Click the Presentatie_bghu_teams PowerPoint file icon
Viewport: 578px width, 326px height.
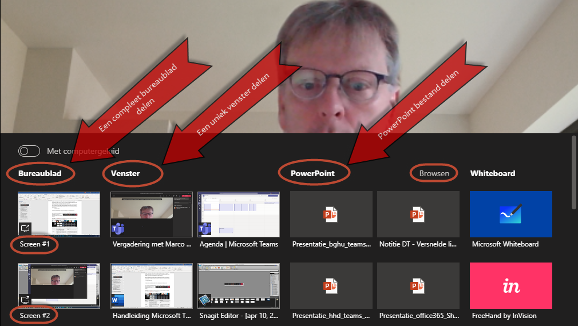(331, 214)
